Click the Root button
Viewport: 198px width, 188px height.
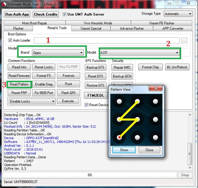[68, 84]
